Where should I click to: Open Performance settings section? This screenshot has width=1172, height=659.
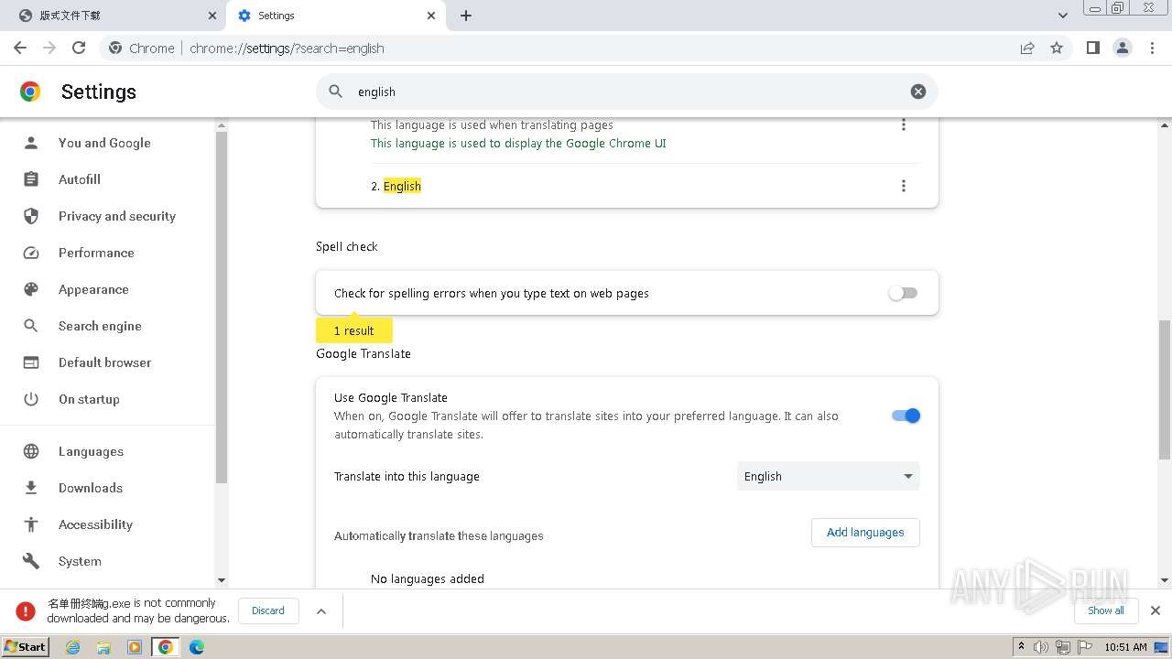coord(96,253)
